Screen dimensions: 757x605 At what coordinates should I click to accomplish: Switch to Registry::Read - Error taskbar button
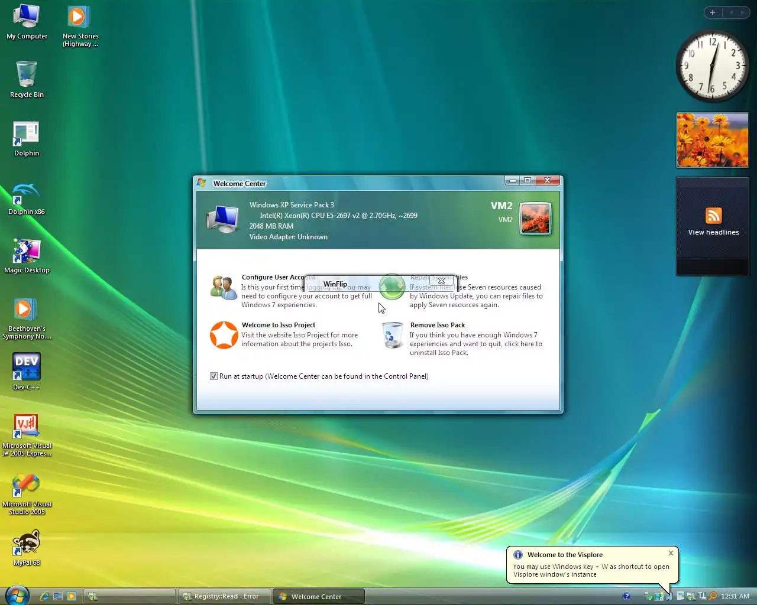(224, 596)
